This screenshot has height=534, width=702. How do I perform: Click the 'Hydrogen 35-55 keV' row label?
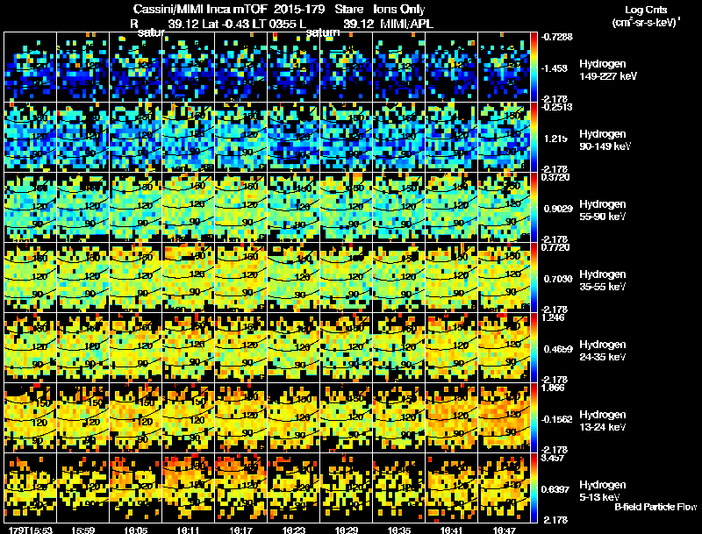pyautogui.click(x=603, y=281)
